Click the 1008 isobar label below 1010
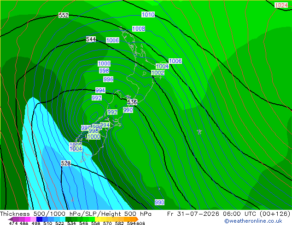Viewport: 292px width, 225px height. coord(139,28)
